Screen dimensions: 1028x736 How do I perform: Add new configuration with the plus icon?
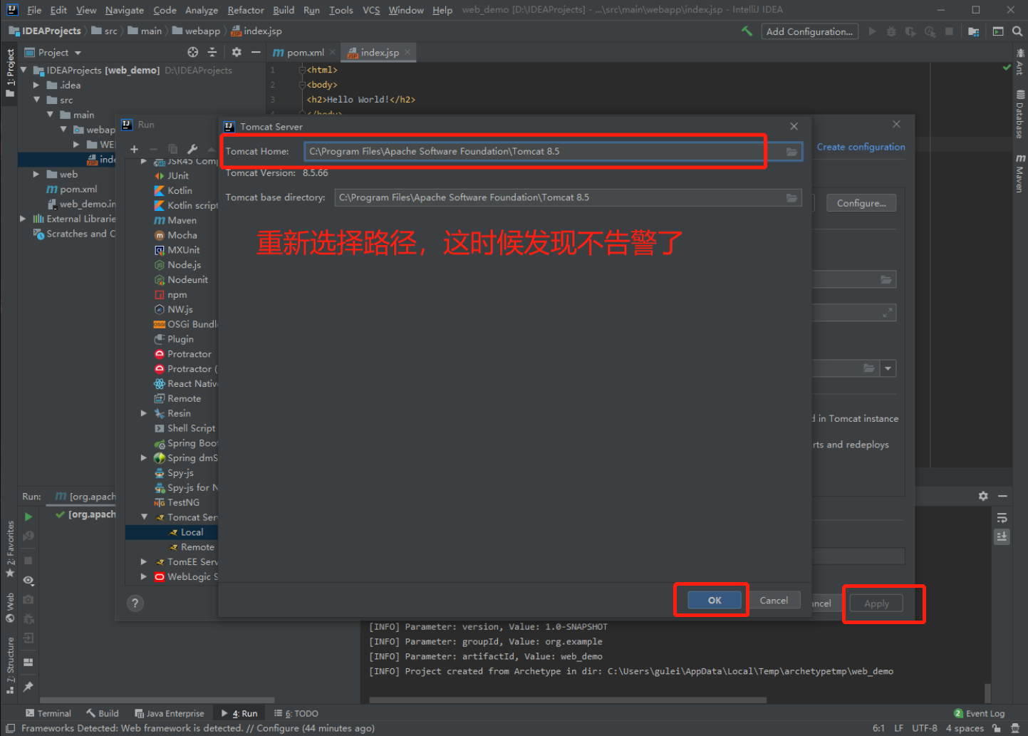click(x=134, y=149)
